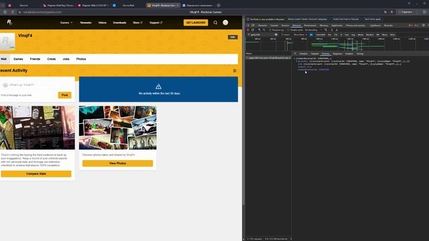
Task: Open the DevTools settings gear
Action: pos(423,25)
